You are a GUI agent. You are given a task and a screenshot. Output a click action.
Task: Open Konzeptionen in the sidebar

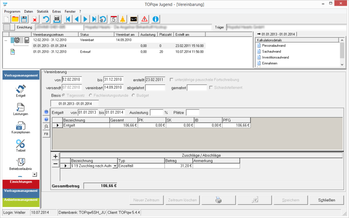[x=21, y=126]
